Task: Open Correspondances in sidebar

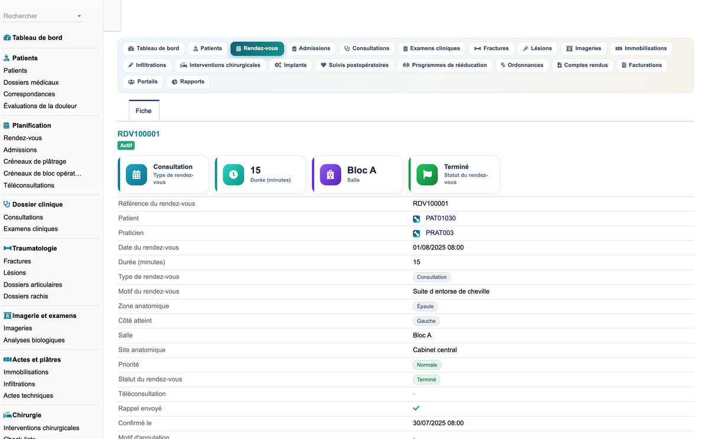Action: (30, 95)
